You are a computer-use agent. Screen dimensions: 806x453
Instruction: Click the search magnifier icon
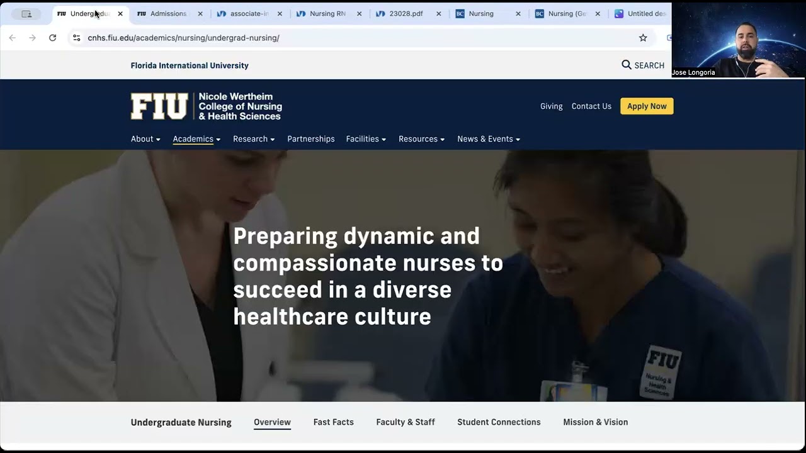click(627, 65)
